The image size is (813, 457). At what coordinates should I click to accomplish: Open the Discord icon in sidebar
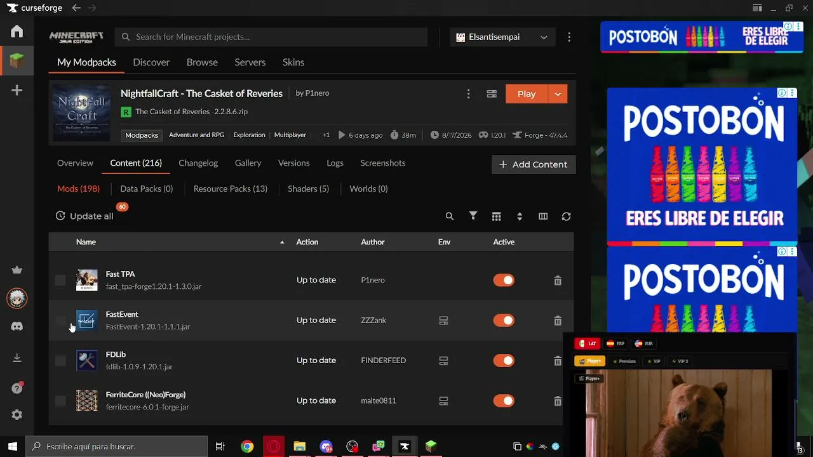[17, 326]
